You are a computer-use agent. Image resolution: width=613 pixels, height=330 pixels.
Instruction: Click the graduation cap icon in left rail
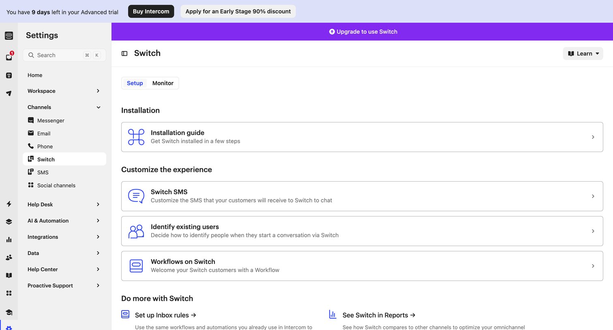(x=9, y=312)
